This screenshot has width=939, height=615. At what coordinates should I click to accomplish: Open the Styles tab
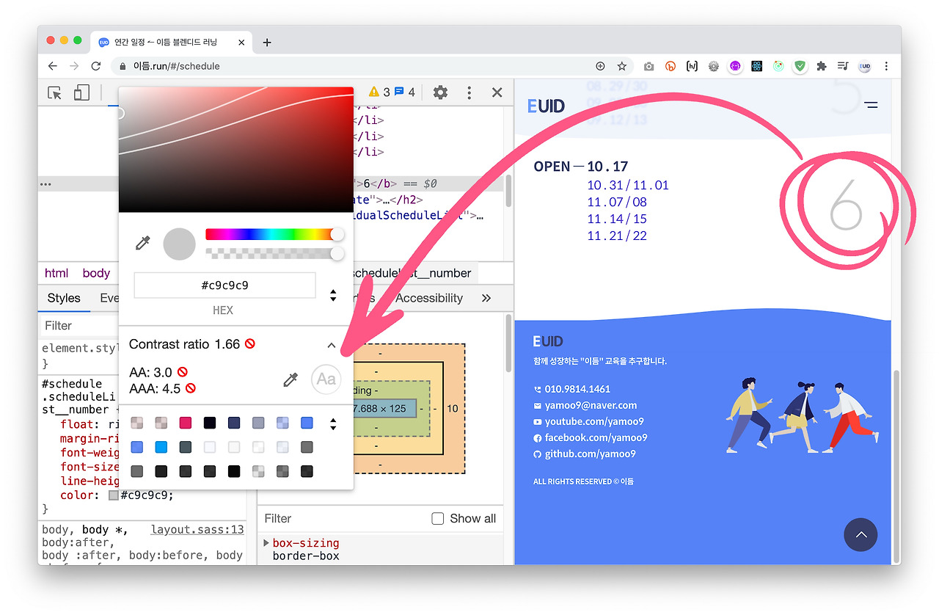tap(64, 298)
